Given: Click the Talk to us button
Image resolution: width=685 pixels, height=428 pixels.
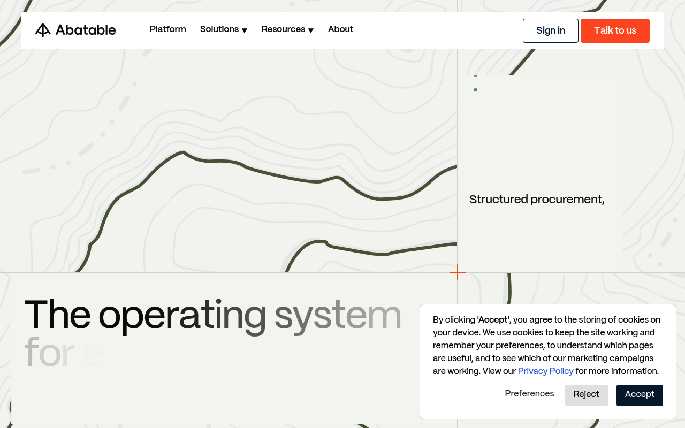Looking at the screenshot, I should point(615,30).
